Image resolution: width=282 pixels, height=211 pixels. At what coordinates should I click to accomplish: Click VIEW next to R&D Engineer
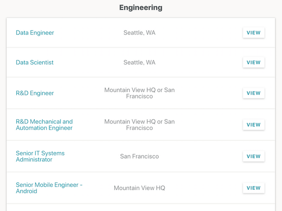pyautogui.click(x=253, y=93)
